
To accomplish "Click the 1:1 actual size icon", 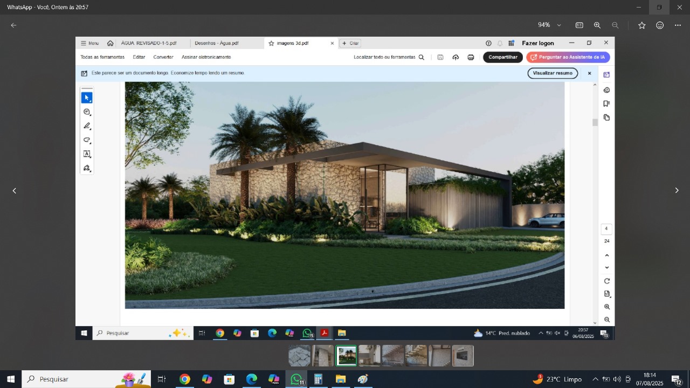I will click(579, 25).
